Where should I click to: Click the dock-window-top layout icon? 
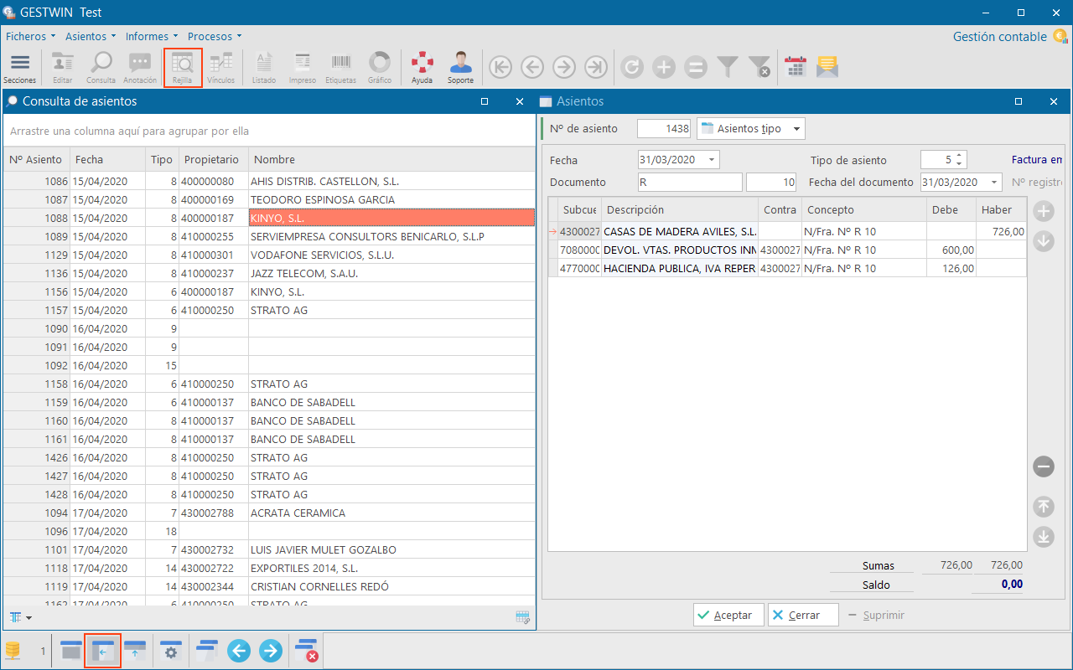point(135,651)
